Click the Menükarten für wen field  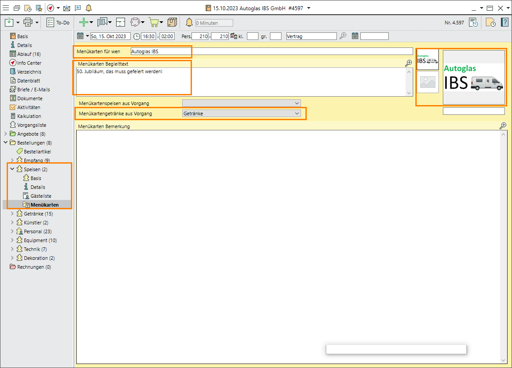click(x=271, y=51)
